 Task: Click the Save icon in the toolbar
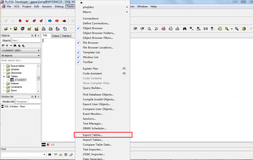(x=15, y=29)
